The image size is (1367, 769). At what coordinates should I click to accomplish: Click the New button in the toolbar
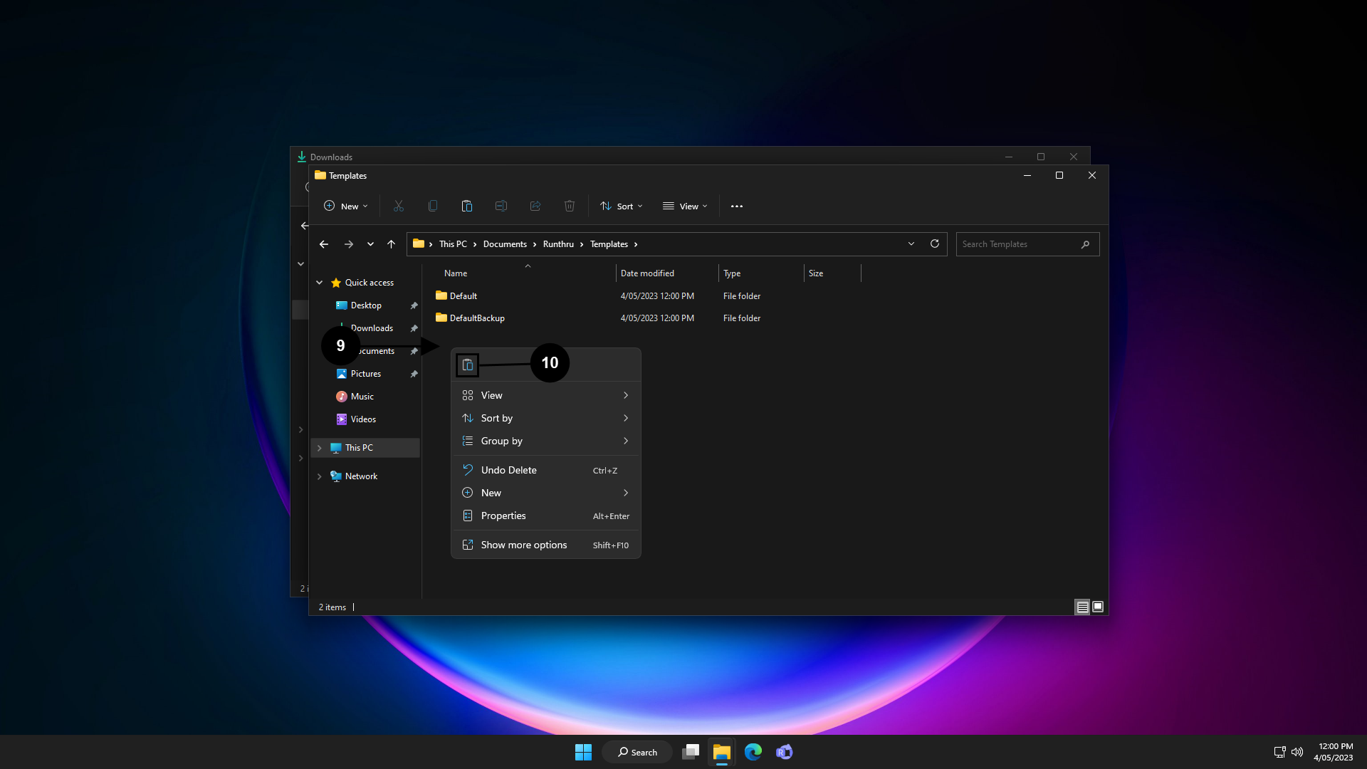coord(345,206)
